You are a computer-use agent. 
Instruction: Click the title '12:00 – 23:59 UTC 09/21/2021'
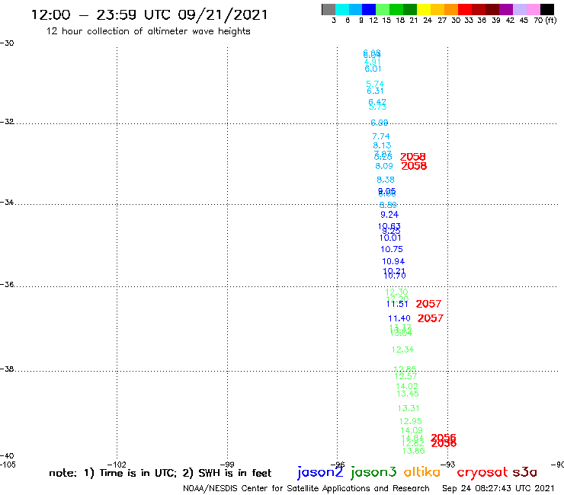[149, 15]
